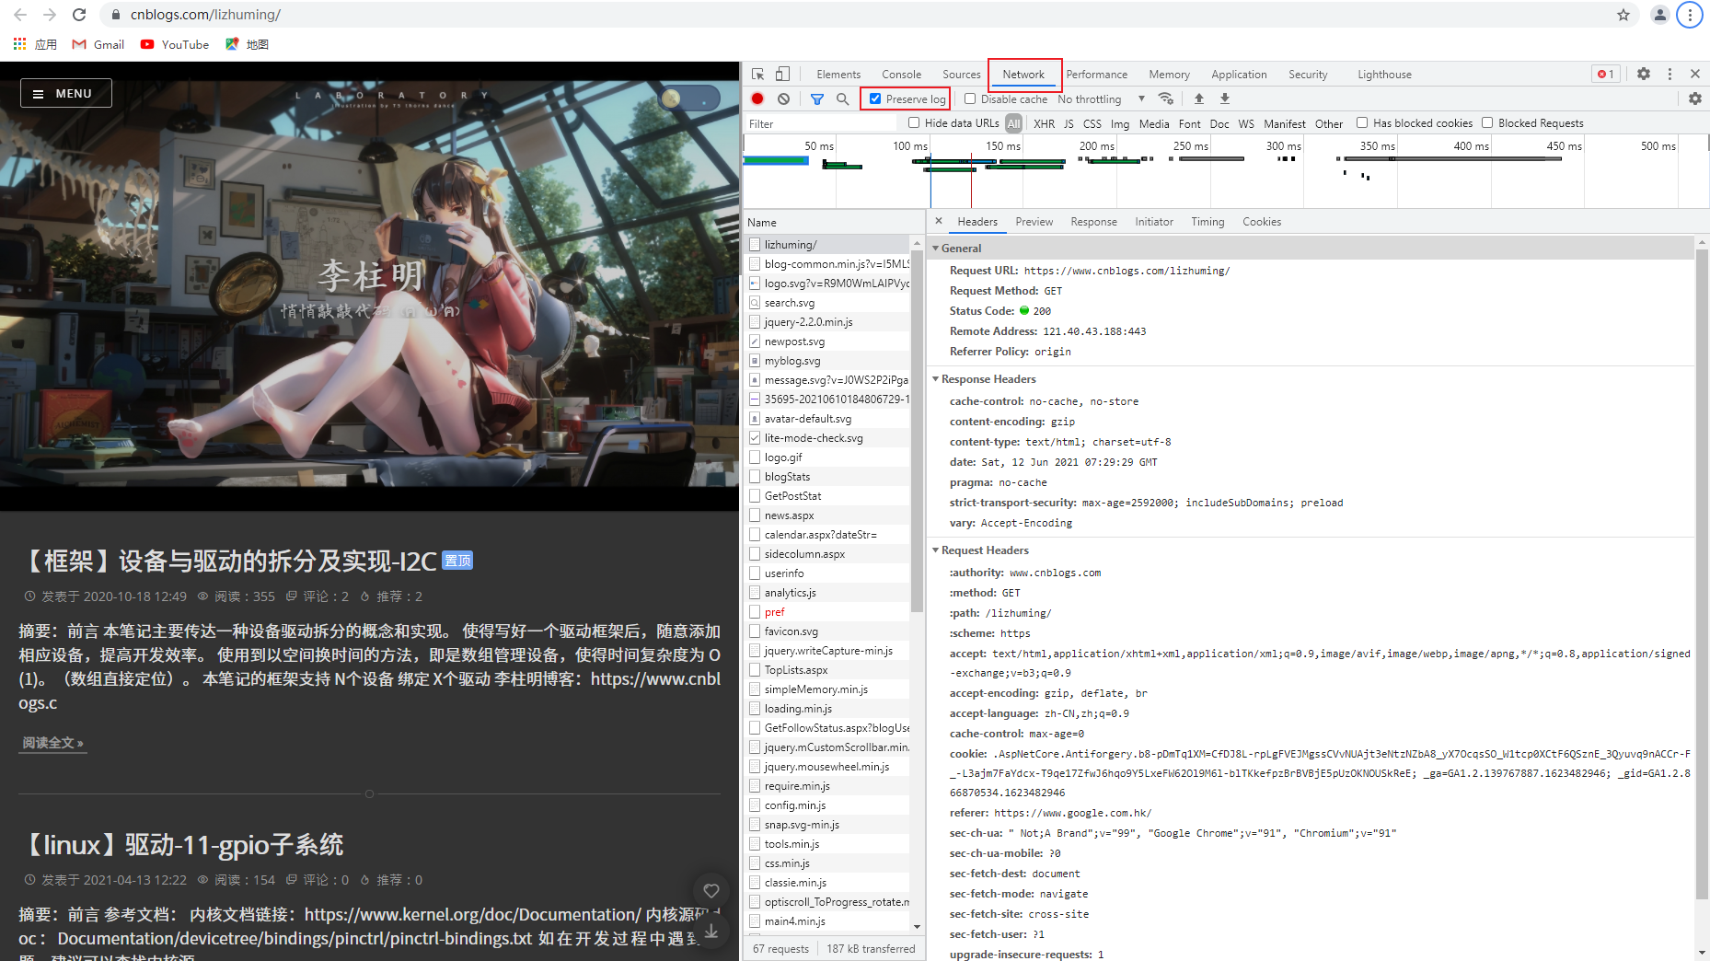Screen dimensions: 1710x961
Task: Open Chrome three-dot menu
Action: 1690,15
